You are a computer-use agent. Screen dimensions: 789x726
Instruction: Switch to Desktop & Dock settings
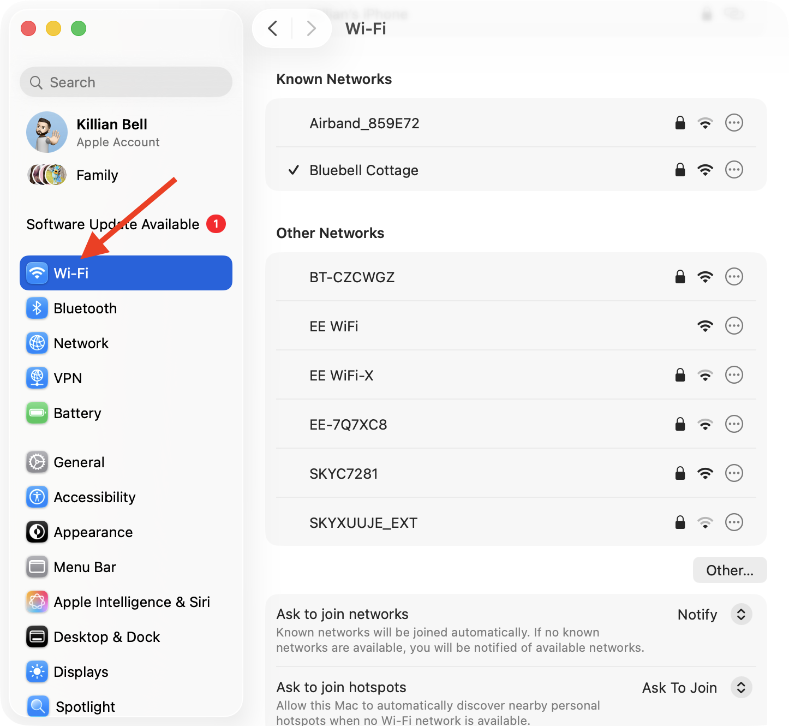point(37,636)
